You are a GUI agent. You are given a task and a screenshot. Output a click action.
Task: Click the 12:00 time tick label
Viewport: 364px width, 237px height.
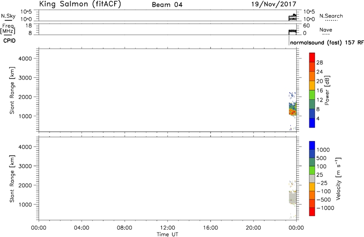[167, 228]
